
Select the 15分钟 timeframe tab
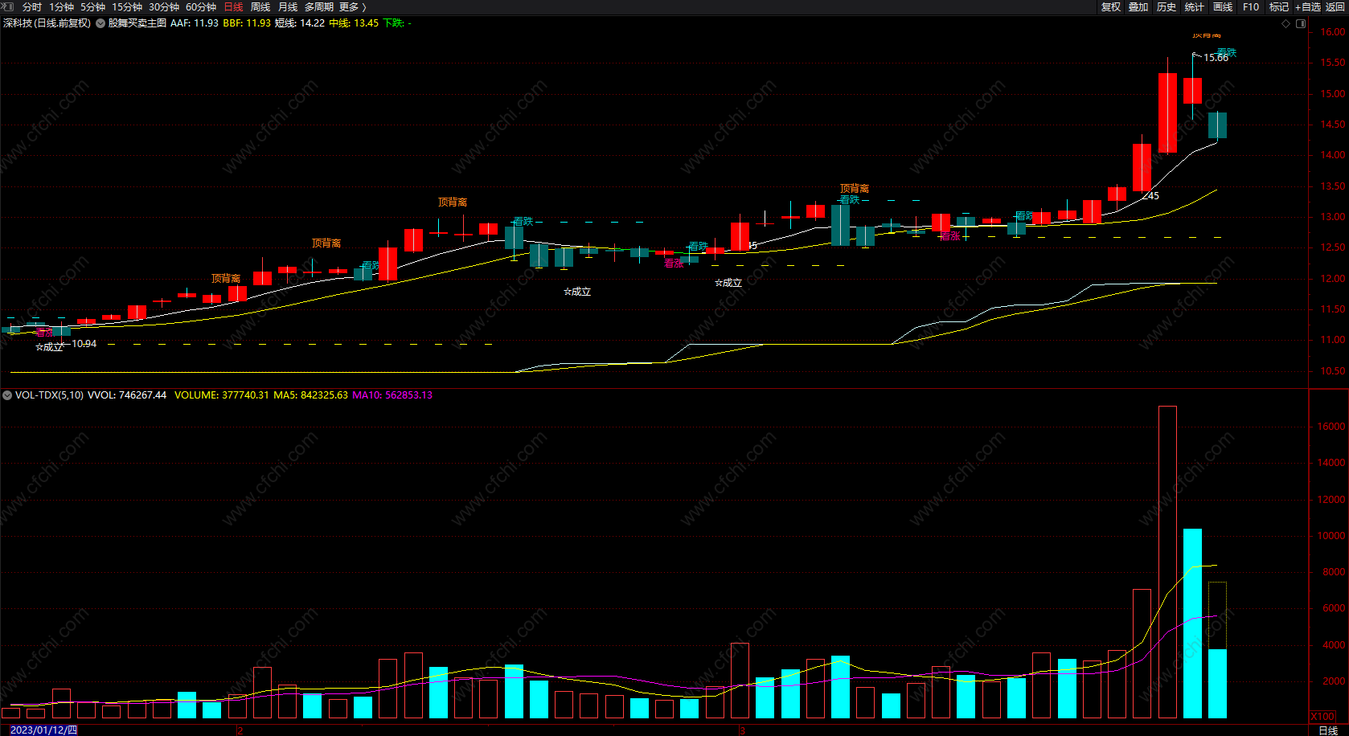pyautogui.click(x=127, y=7)
